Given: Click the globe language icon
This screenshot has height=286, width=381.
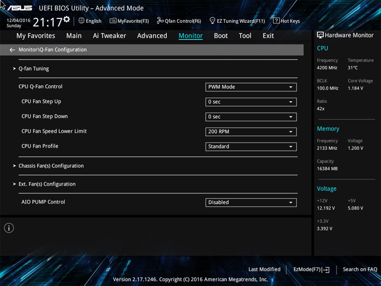Looking at the screenshot, I should click(x=81, y=21).
